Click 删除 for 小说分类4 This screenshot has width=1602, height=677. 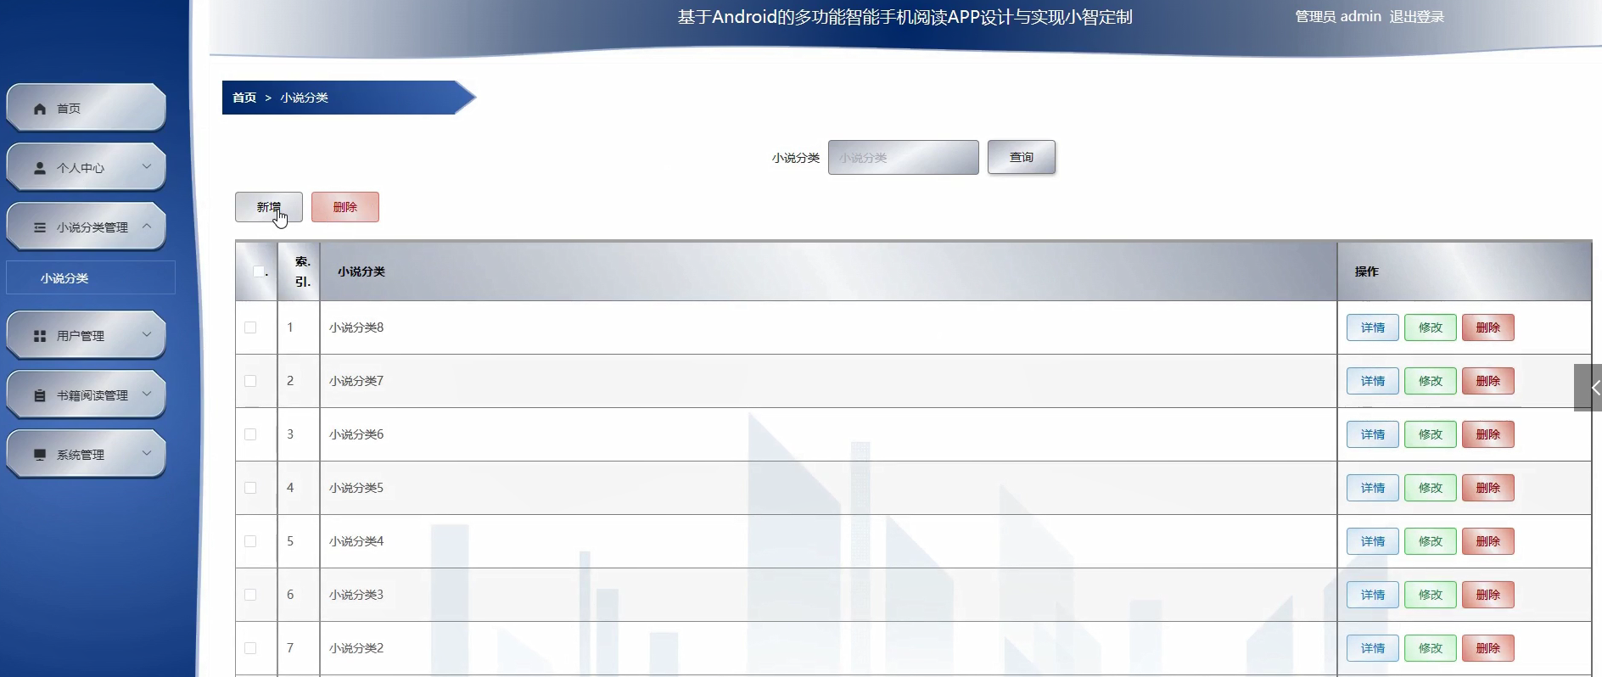pos(1488,541)
